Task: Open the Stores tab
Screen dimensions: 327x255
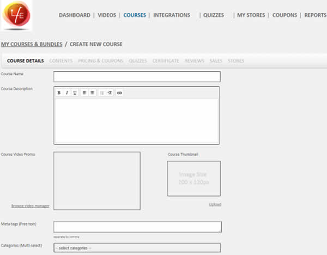Action: pos(236,60)
